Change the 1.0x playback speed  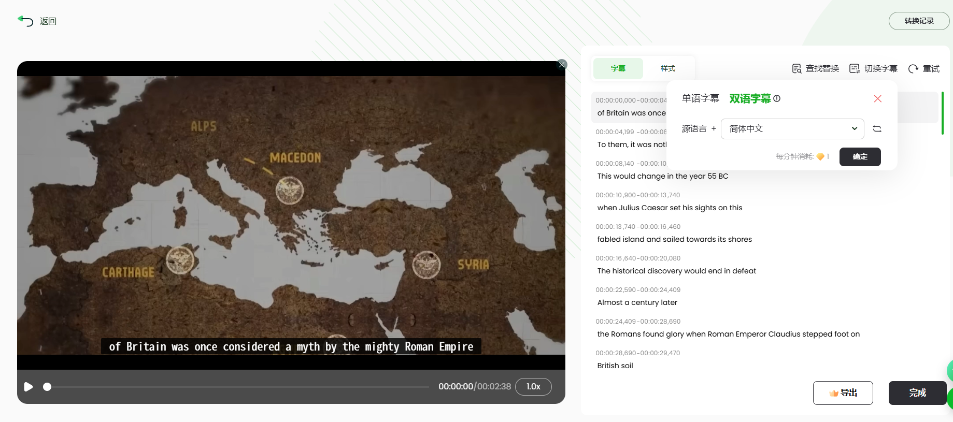pyautogui.click(x=533, y=386)
